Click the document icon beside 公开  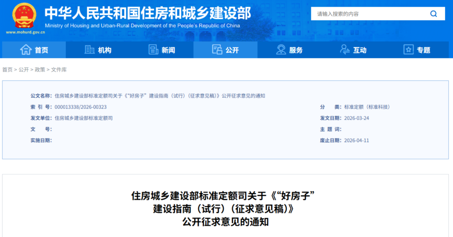click(217, 50)
